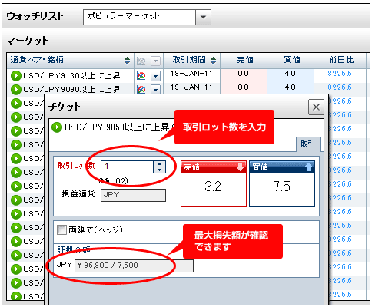
Task: Enable 両建て(ヘッジ) checkbox
Action: (x=61, y=230)
